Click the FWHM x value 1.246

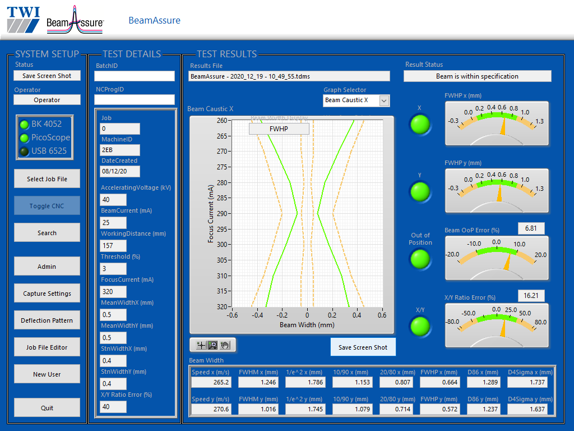(258, 382)
